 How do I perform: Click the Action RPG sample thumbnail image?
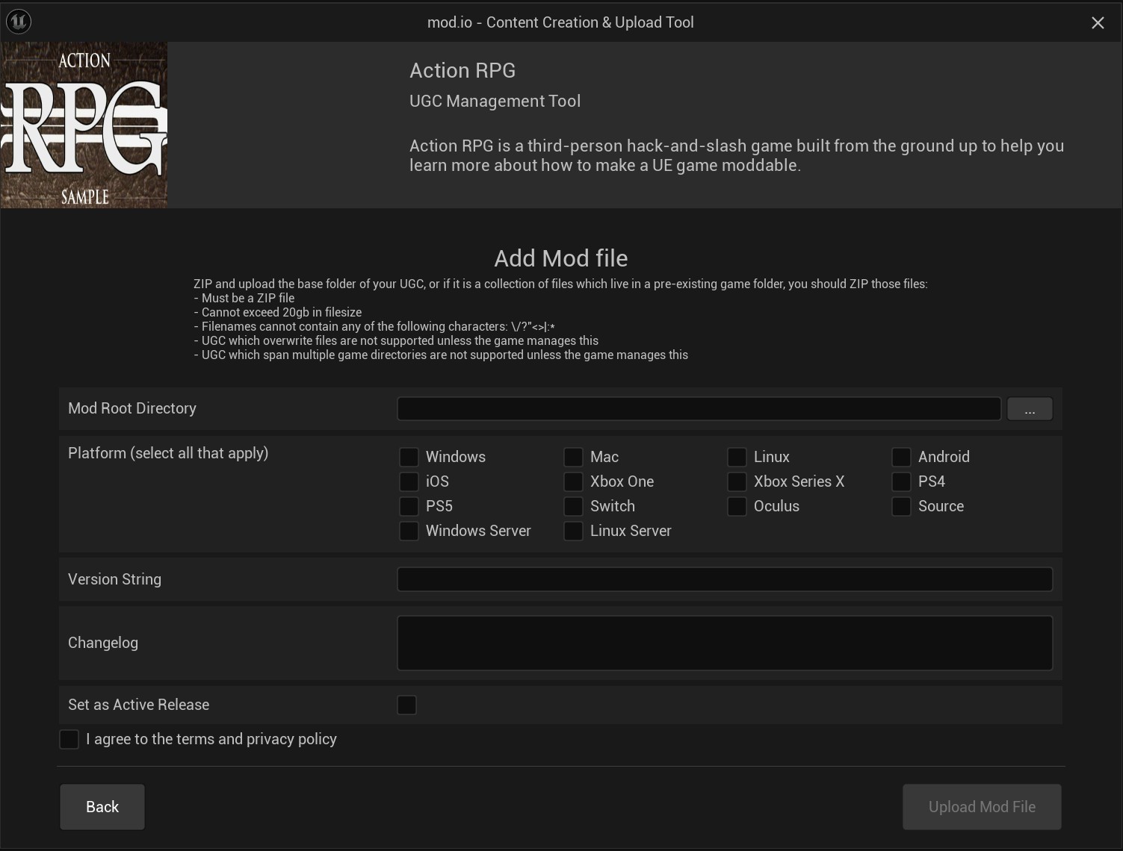click(84, 125)
